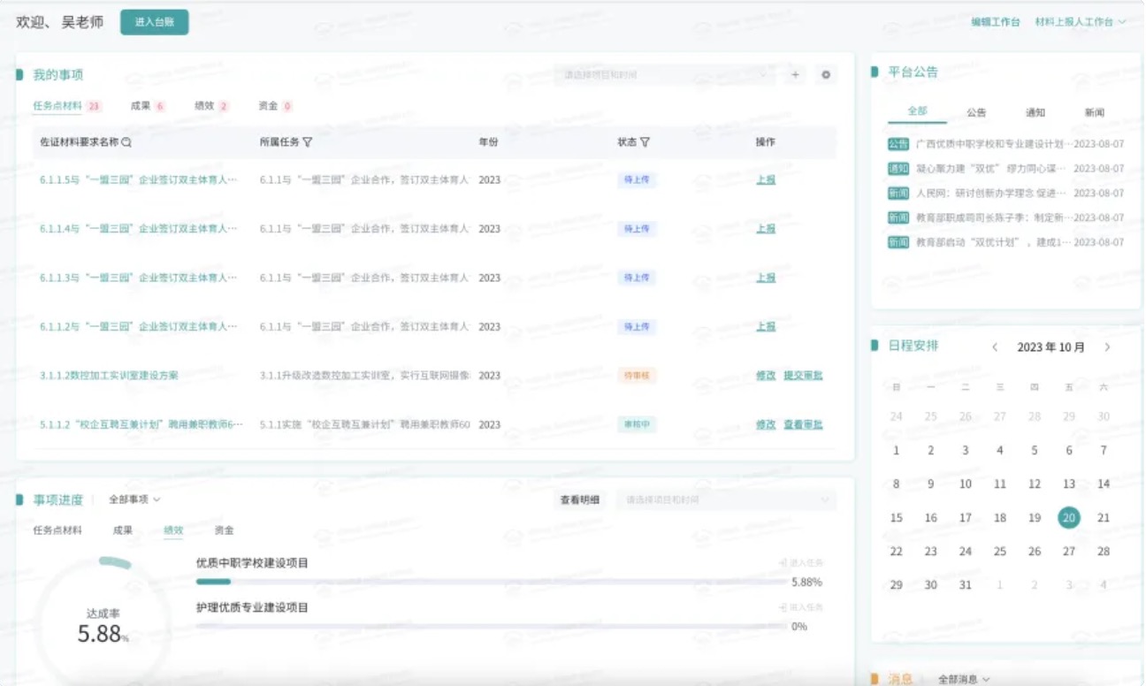Select October 20 on the calendar
The image size is (1146, 686).
(1069, 518)
